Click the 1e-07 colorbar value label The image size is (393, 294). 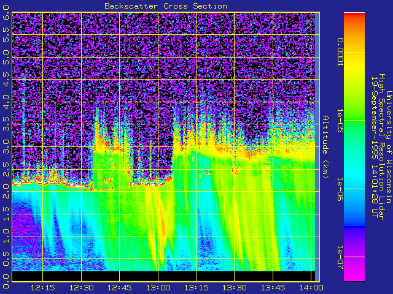(x=340, y=257)
